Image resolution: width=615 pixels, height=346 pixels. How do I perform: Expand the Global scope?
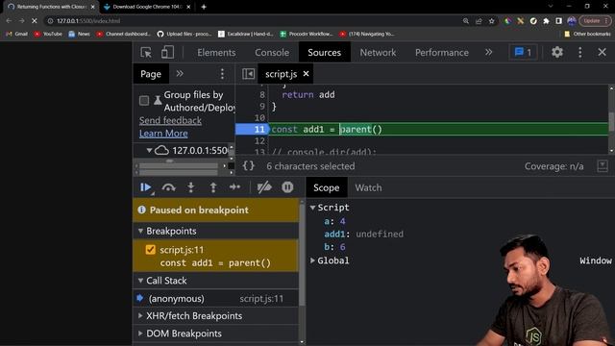click(312, 260)
